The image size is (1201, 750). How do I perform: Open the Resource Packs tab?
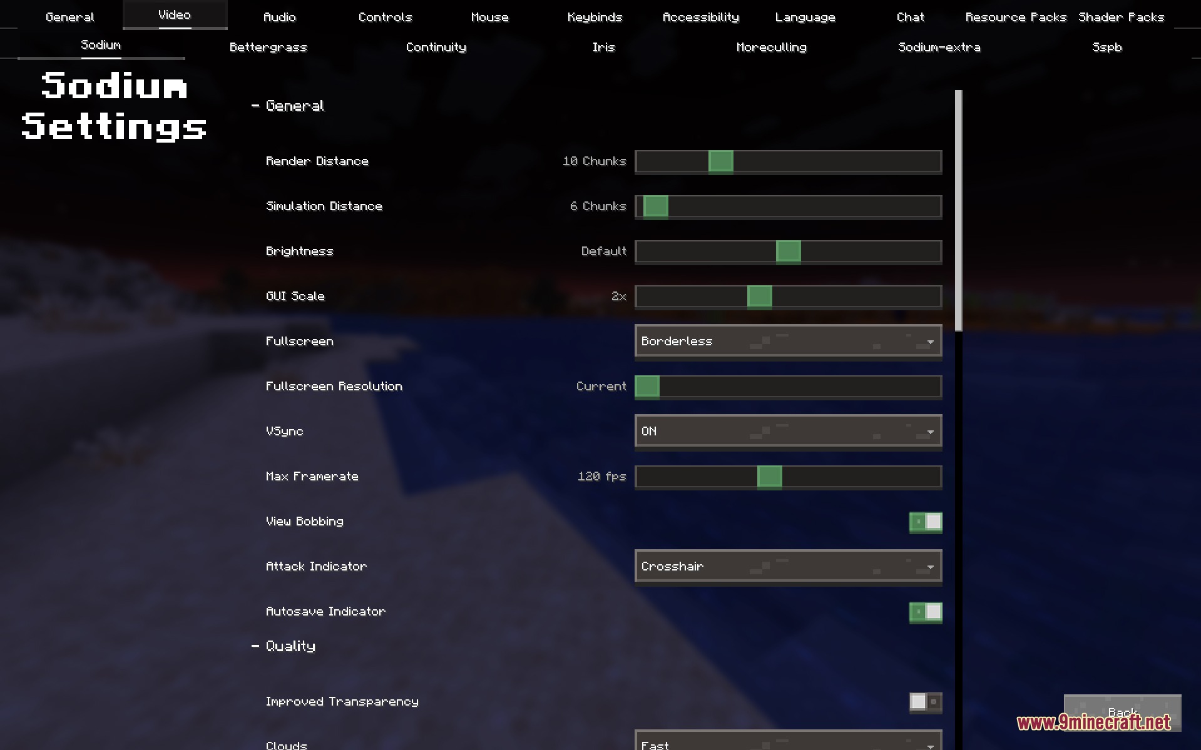pos(1016,17)
